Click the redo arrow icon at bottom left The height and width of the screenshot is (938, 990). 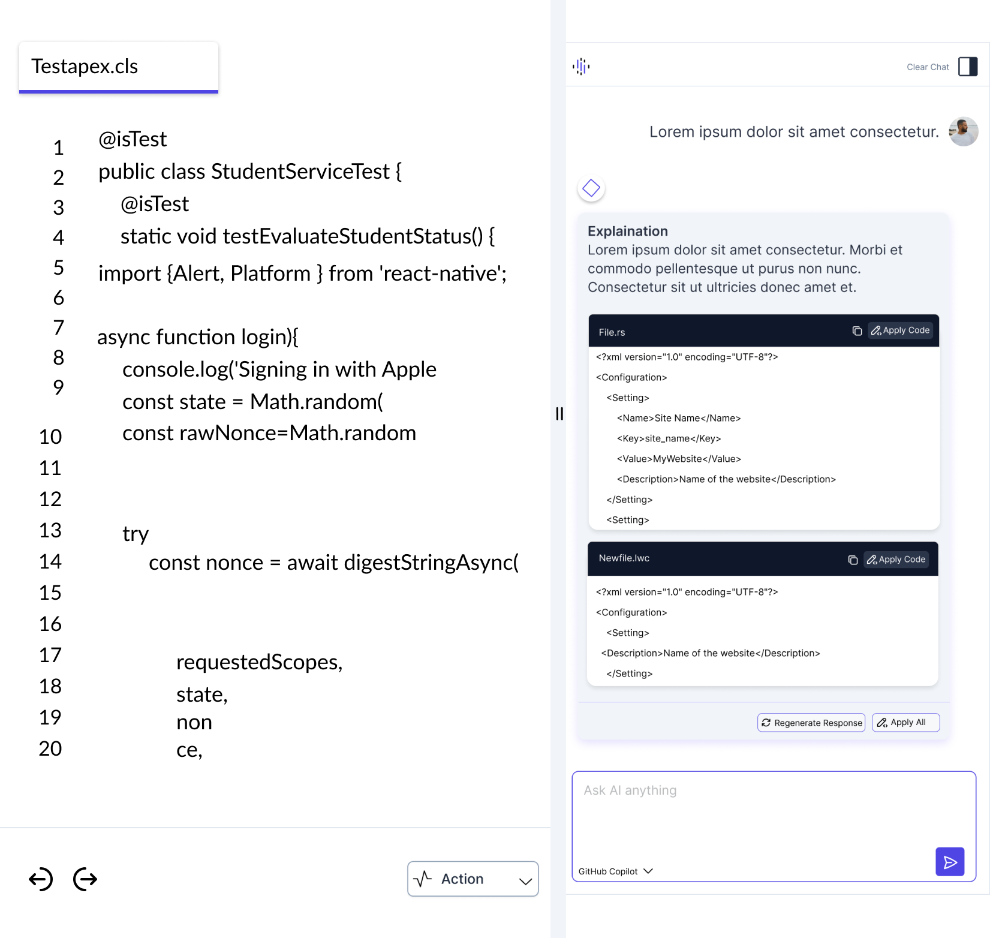[x=85, y=879]
